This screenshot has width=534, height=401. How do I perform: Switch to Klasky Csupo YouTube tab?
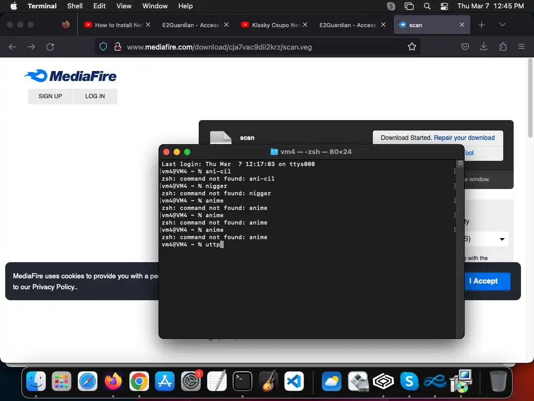(x=271, y=25)
